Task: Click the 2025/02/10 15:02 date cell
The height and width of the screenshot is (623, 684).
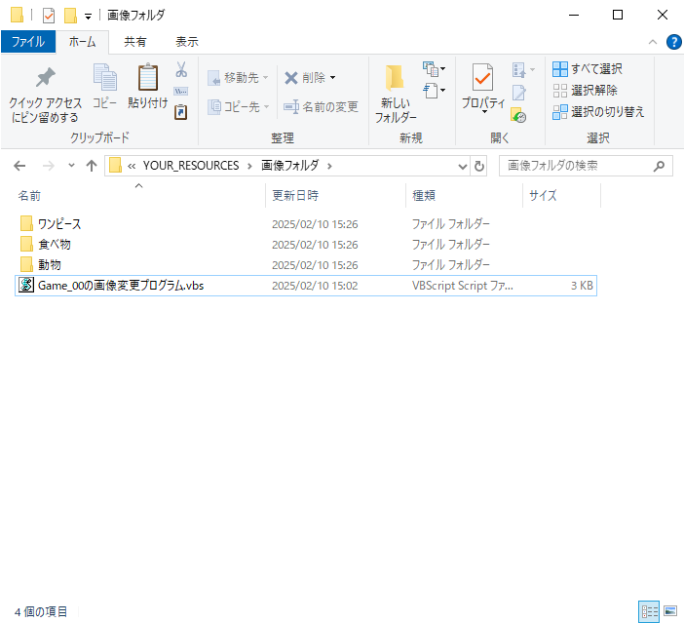Action: (x=315, y=286)
